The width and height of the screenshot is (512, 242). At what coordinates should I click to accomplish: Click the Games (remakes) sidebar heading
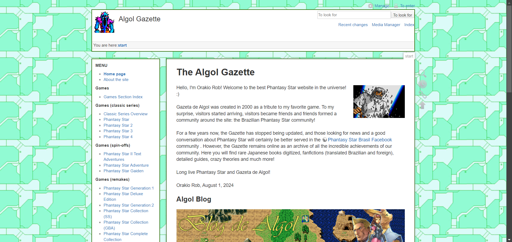(x=112, y=179)
